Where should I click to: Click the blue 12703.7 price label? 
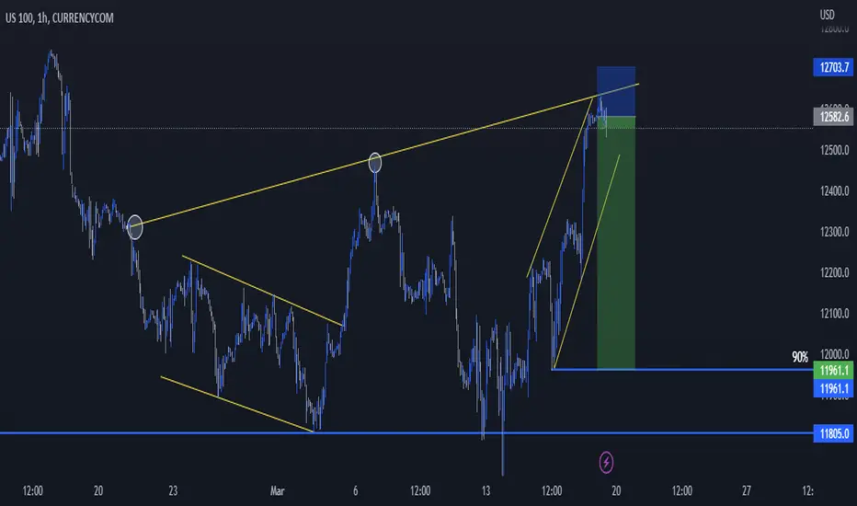[833, 67]
